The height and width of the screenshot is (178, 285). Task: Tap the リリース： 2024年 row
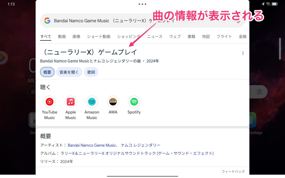coord(56,162)
